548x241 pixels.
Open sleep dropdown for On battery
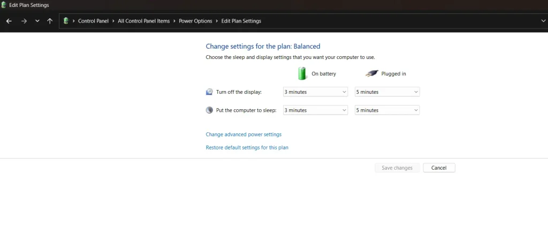point(315,110)
